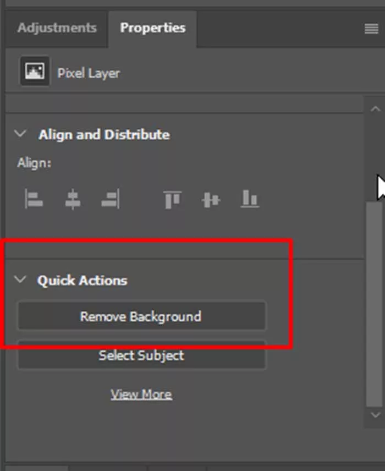This screenshot has height=471, width=385.
Task: Align right edges of layers
Action: [110, 199]
